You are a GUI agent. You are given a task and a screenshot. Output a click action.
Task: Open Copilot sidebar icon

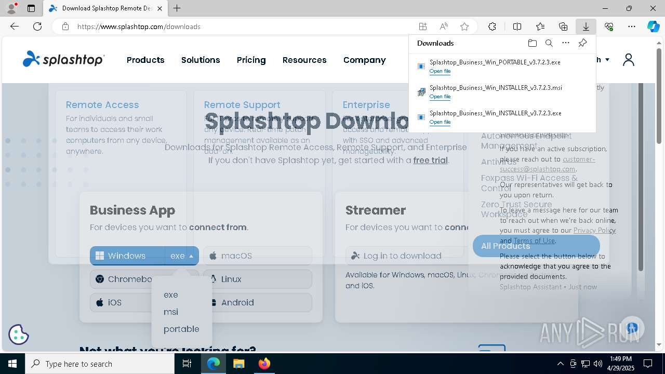click(653, 26)
